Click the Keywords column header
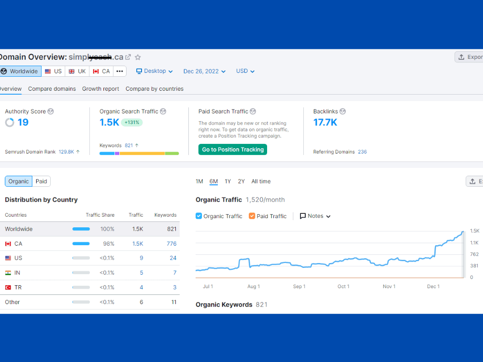 165,215
